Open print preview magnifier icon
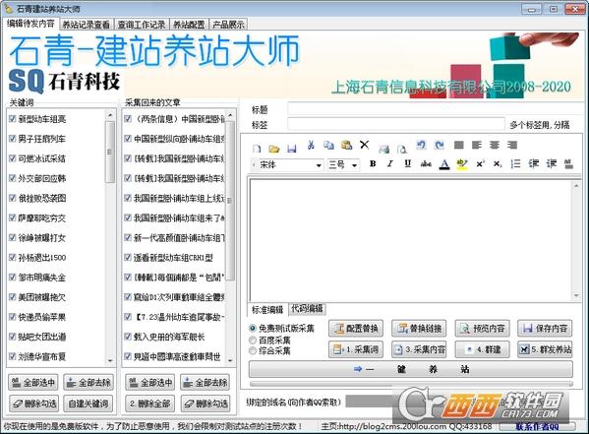The height and width of the screenshot is (434, 589). click(401, 149)
